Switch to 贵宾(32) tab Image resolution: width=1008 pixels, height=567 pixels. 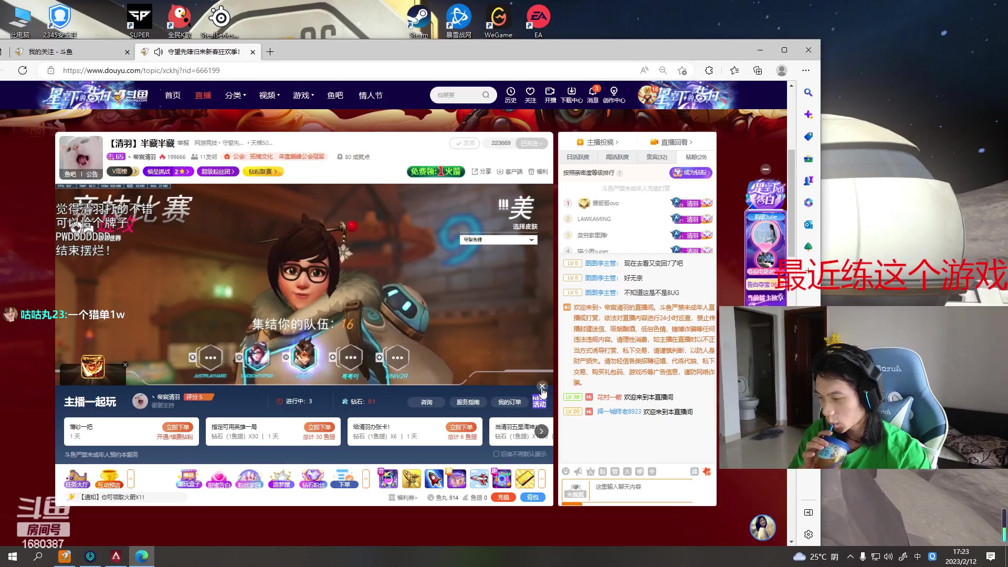coord(657,157)
